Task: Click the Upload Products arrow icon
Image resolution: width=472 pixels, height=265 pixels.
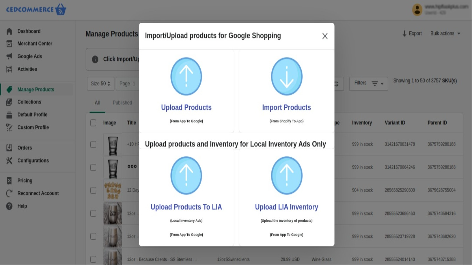Action: pos(186,76)
